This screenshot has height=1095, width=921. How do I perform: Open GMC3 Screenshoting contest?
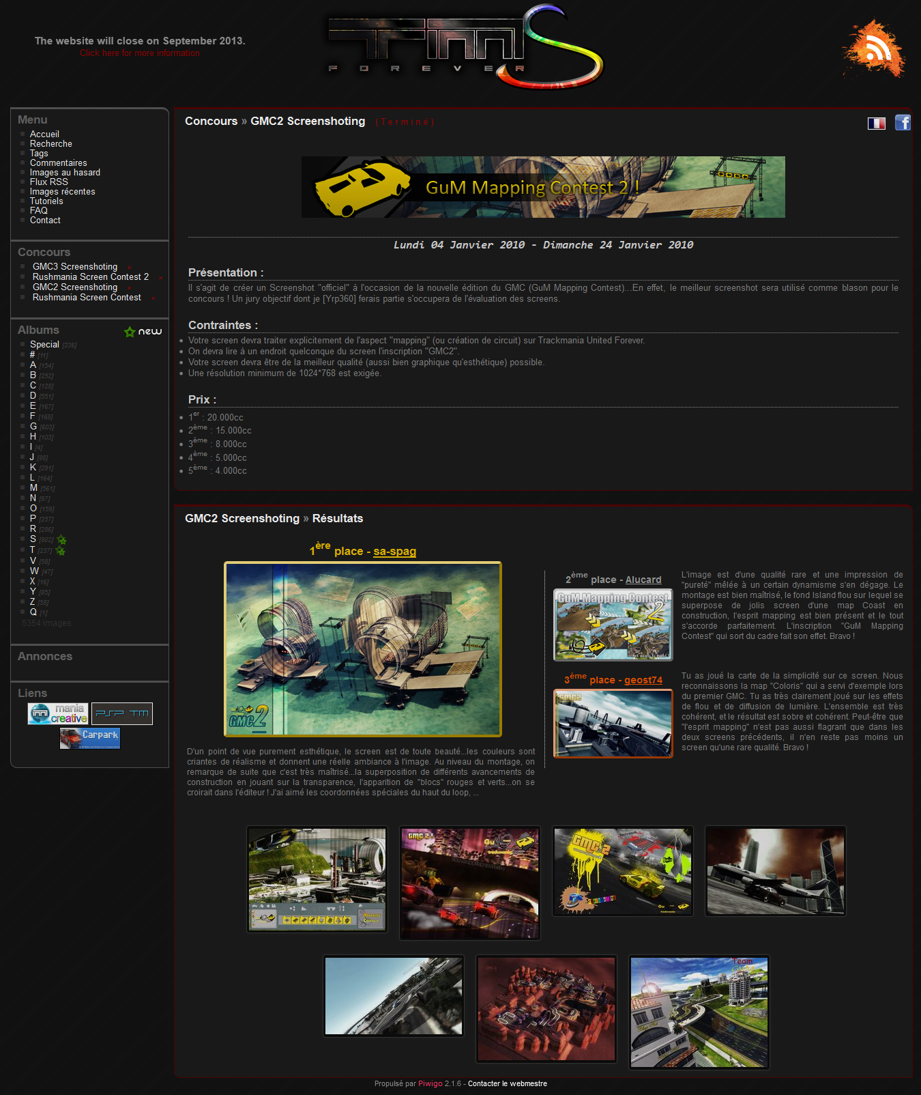click(x=75, y=266)
